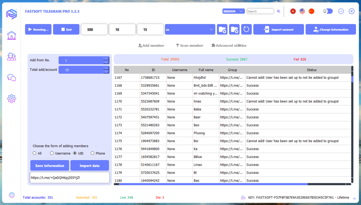The height and width of the screenshot is (205, 361).
Task: Click the add folder icon in the toolbar
Action: 222,29
